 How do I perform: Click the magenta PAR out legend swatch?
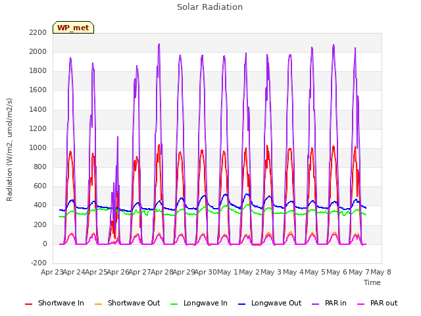click(x=361, y=304)
